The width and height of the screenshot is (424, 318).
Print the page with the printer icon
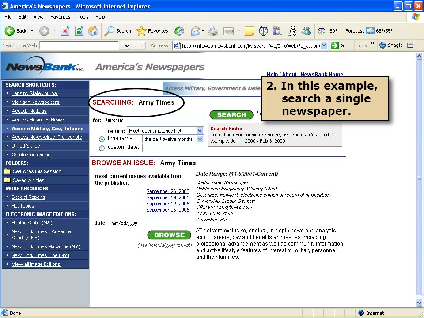[213, 31]
